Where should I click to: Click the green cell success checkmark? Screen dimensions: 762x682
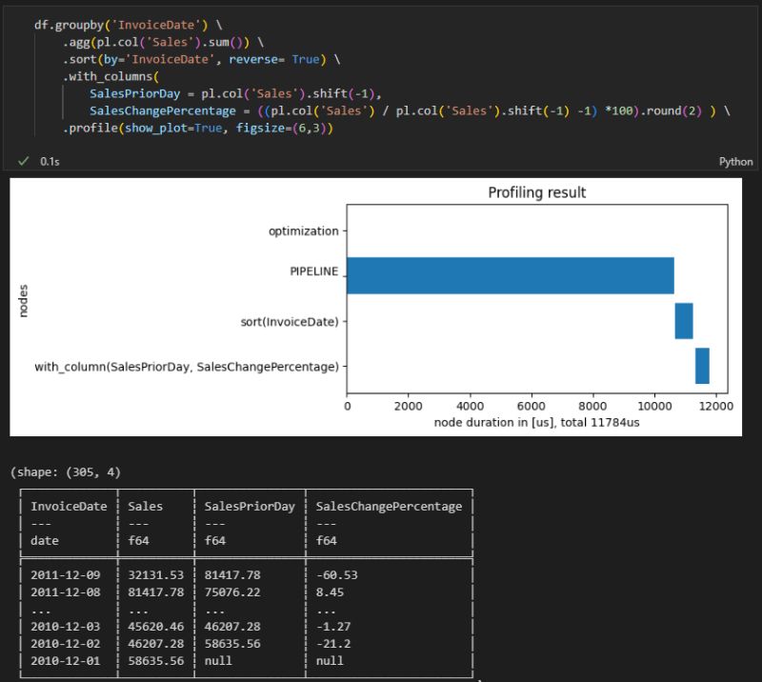23,161
